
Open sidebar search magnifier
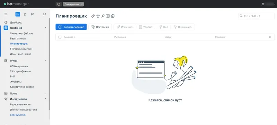(44, 14)
